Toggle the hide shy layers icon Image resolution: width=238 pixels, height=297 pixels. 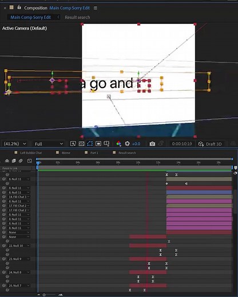click(7, 160)
